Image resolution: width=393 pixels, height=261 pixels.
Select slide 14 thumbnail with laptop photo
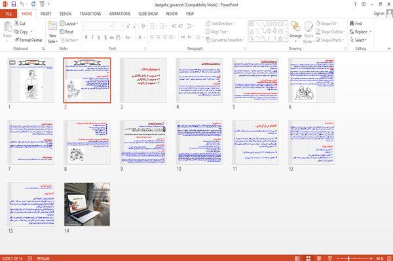[87, 204]
